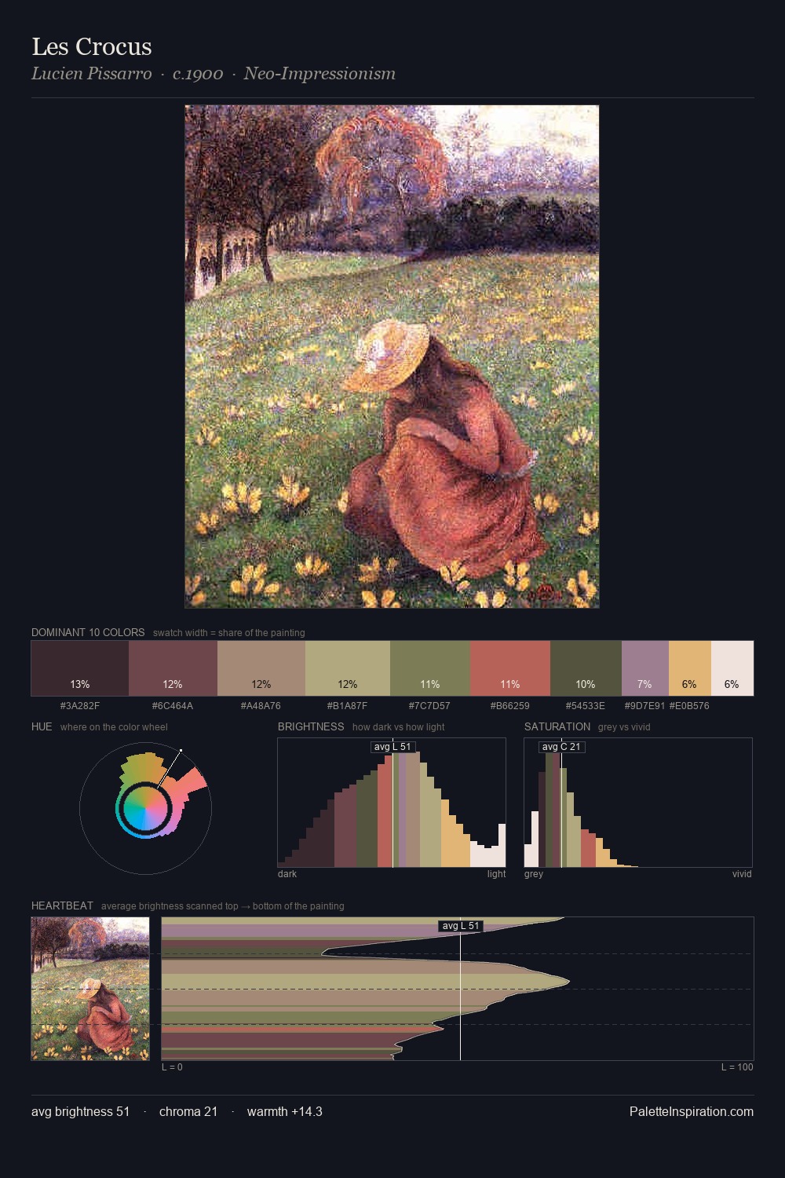Click the olive green #7C7D57 swatch

click(x=430, y=668)
